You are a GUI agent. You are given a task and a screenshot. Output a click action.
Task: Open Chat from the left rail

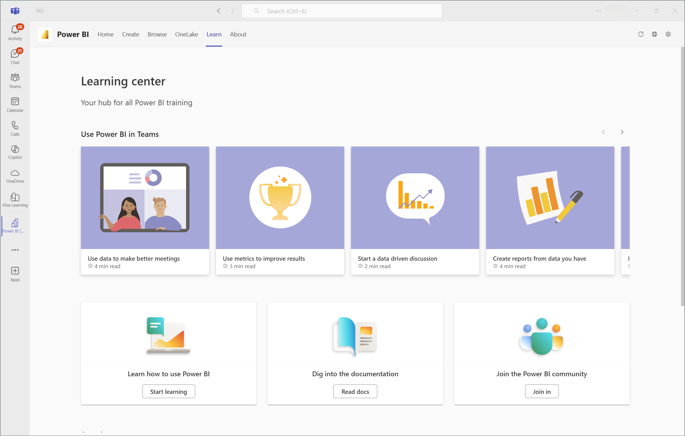(x=15, y=57)
